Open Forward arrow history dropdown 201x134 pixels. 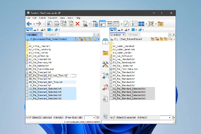click(44, 24)
